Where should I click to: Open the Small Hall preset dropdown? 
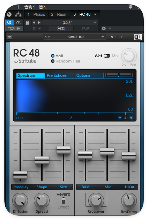(x=76, y=37)
